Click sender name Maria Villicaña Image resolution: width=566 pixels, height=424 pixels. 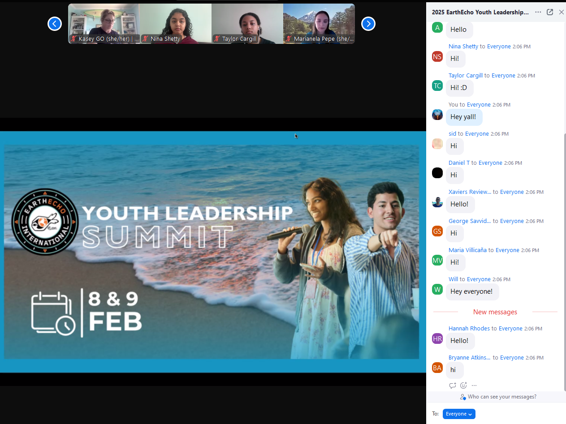click(x=467, y=250)
